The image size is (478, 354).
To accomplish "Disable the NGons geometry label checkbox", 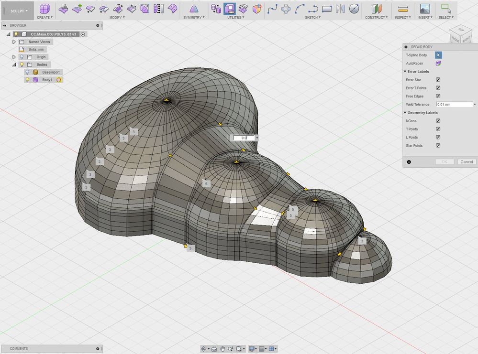I will [x=438, y=121].
